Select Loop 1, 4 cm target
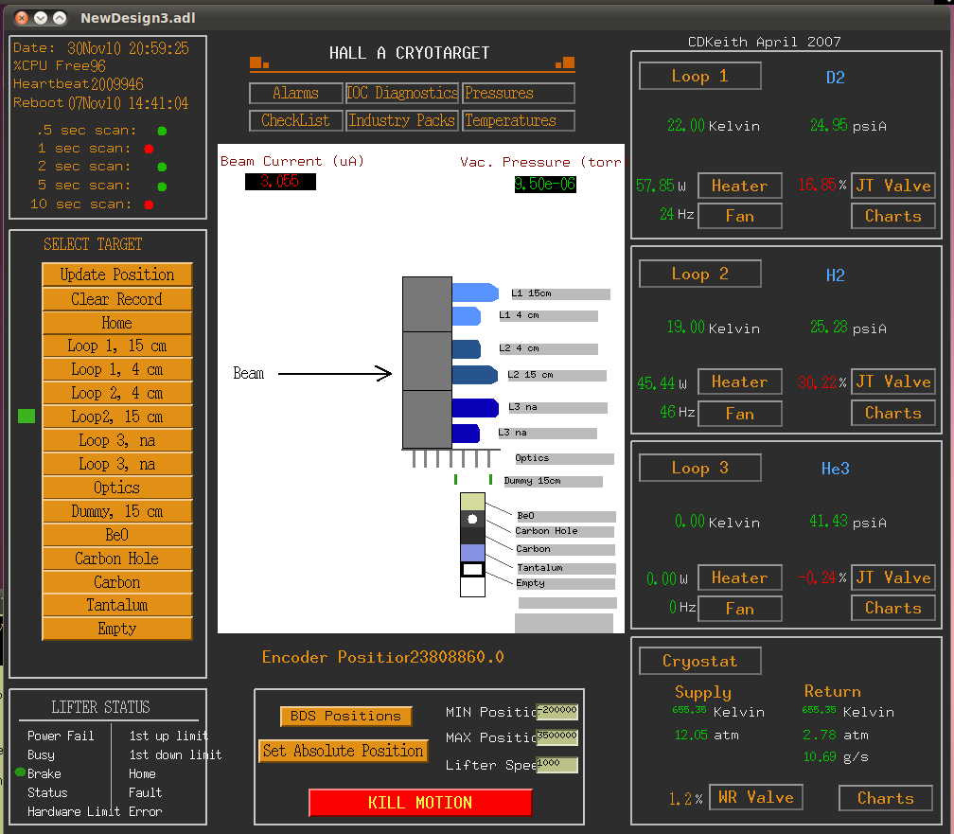 coord(117,369)
